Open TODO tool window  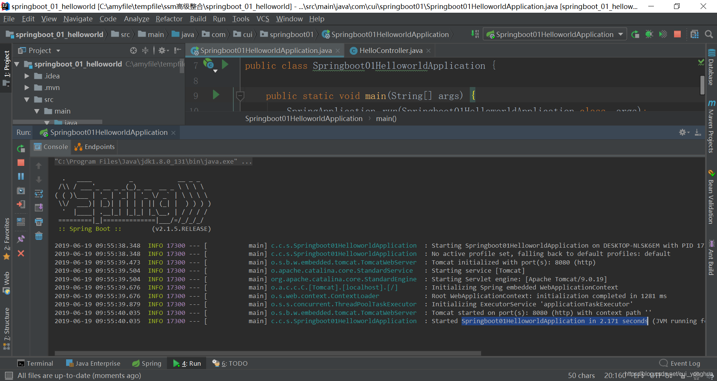pos(230,363)
